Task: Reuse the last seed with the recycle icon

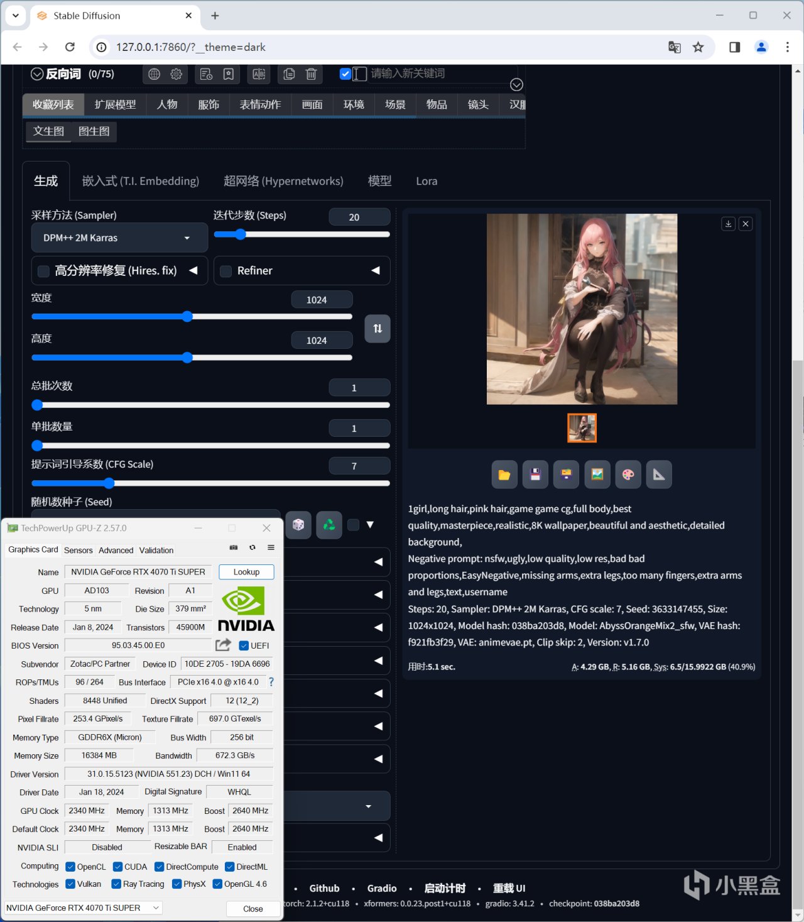Action: point(329,525)
